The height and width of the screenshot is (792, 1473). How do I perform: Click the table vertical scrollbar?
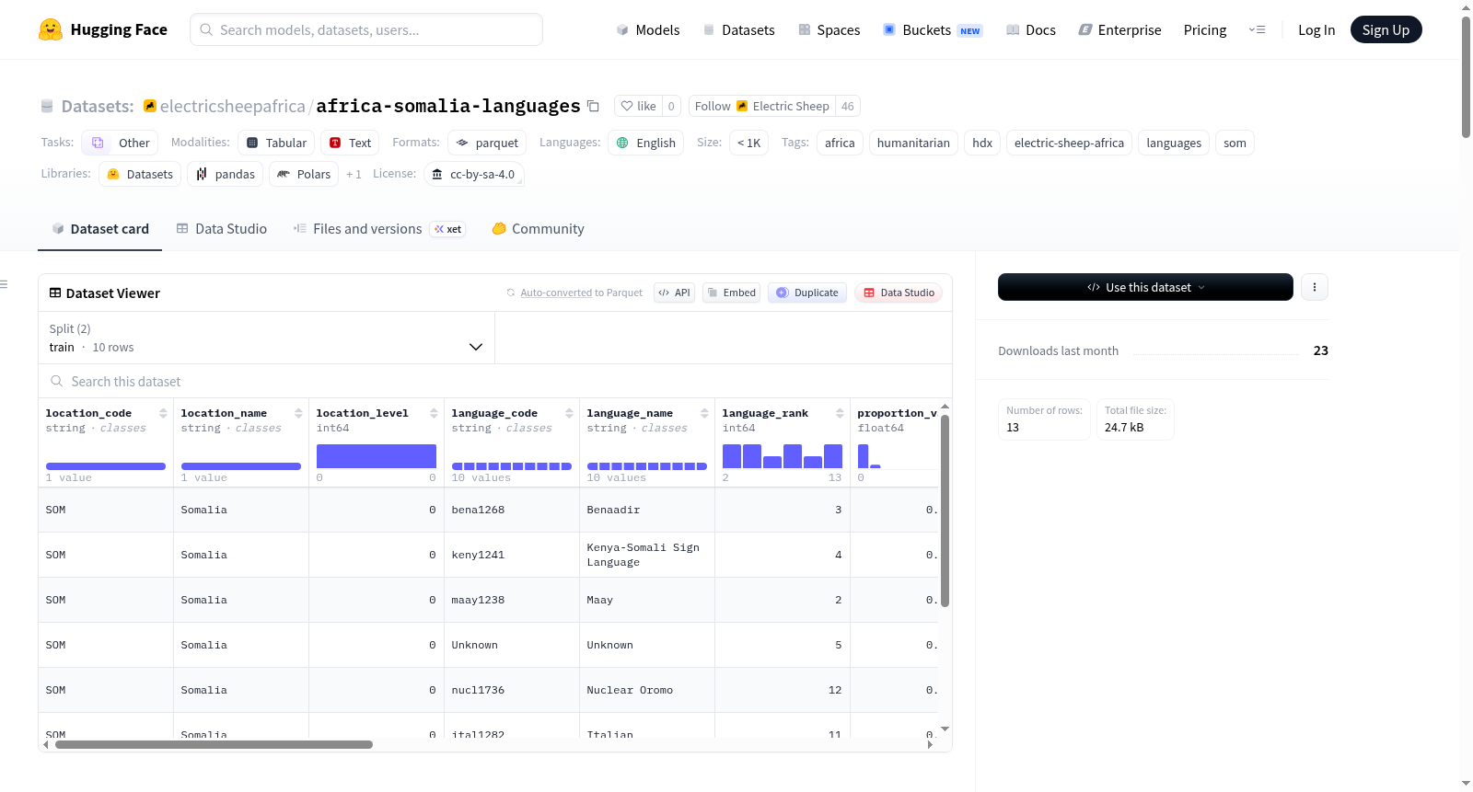point(945,511)
